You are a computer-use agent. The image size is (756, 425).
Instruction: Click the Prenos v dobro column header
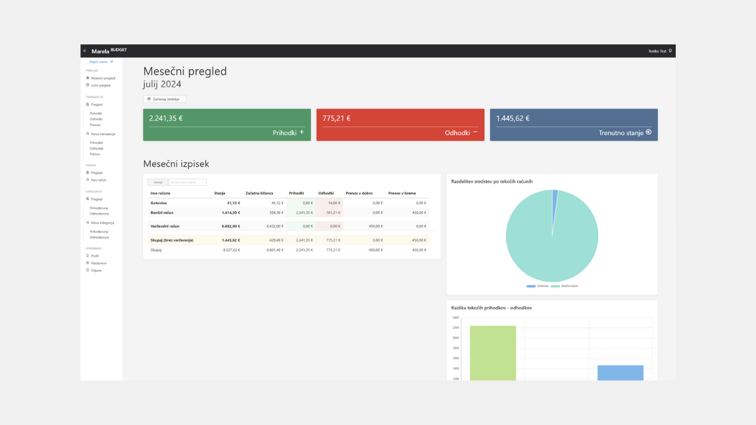coord(359,193)
